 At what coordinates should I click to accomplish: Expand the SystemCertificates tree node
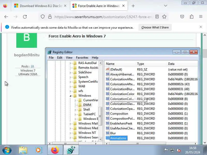coord(70,82)
